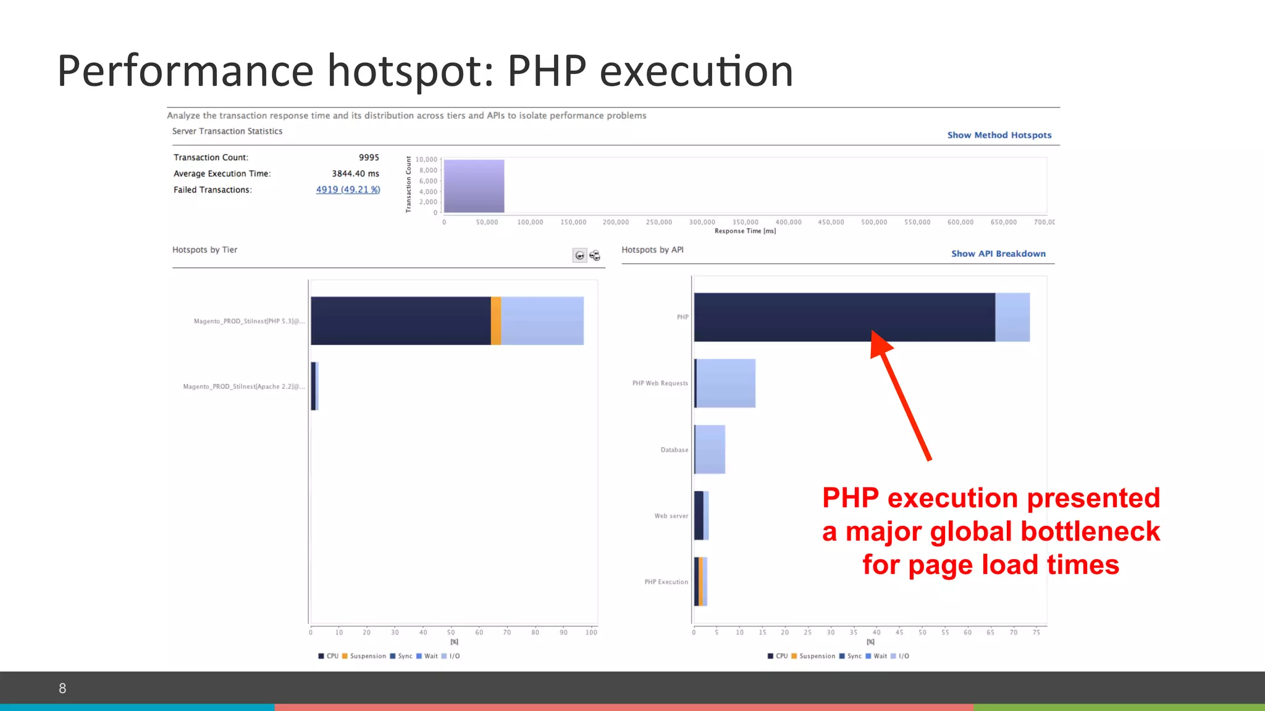Click the I/O legend swatch under Hotspots by API
1265x711 pixels.
point(893,656)
